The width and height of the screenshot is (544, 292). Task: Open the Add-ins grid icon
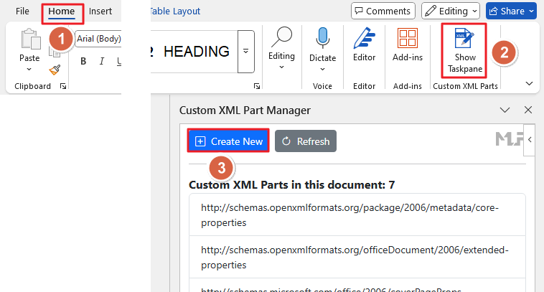[408, 38]
